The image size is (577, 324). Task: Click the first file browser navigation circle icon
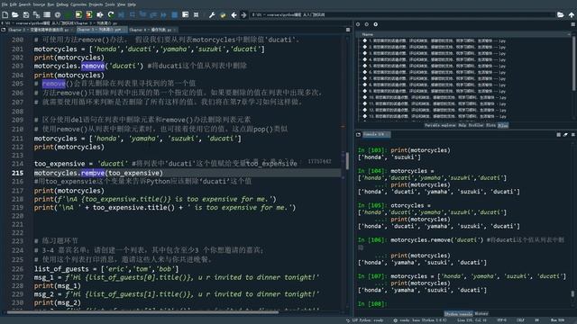(x=358, y=24)
